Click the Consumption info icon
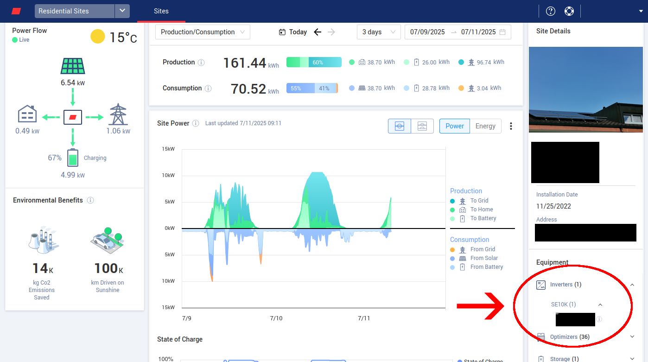This screenshot has height=362, width=648. pyautogui.click(x=208, y=89)
